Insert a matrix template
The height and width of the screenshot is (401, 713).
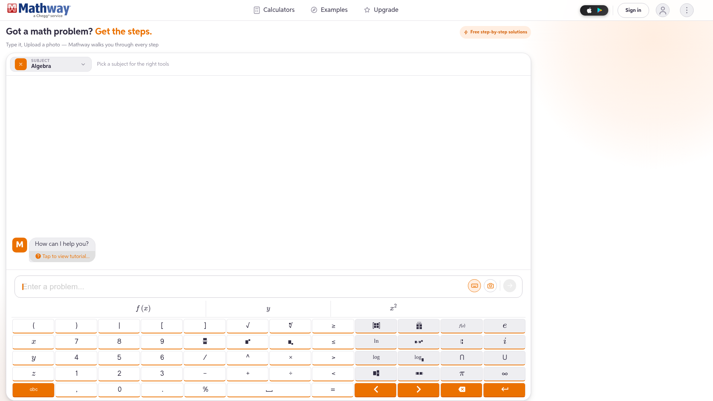point(376,326)
